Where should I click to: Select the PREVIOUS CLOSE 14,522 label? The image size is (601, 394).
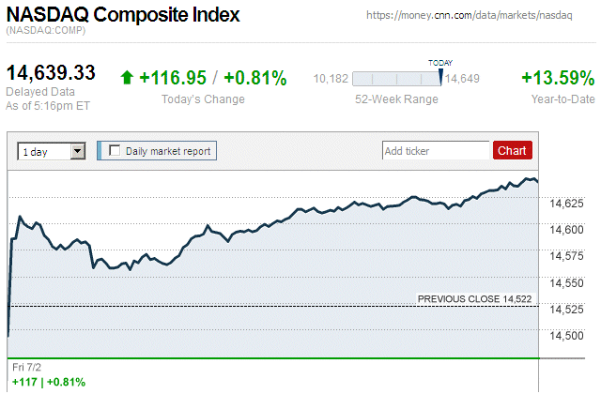tap(474, 298)
